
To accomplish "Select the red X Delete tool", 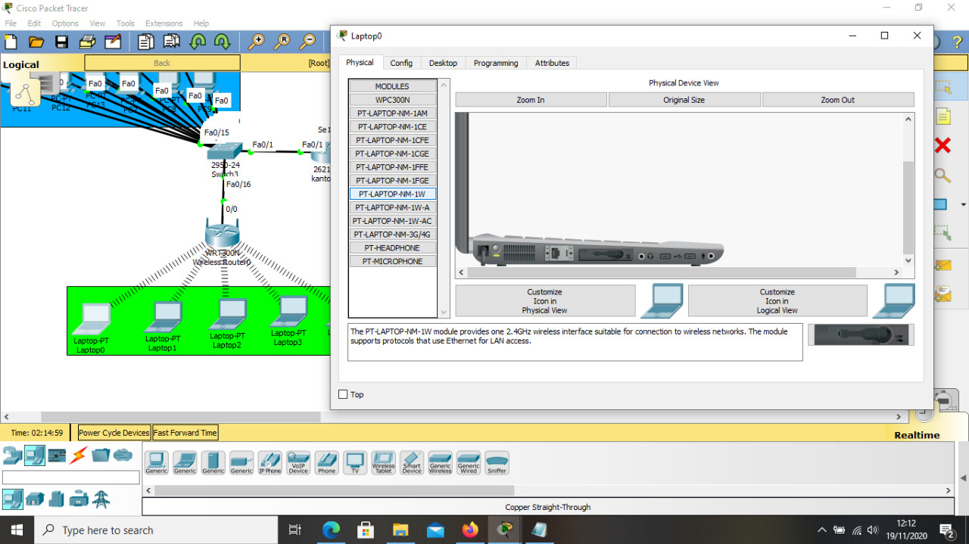I will tap(943, 145).
